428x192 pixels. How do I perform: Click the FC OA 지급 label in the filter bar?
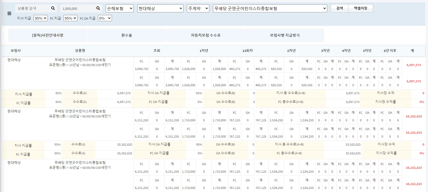88,18
